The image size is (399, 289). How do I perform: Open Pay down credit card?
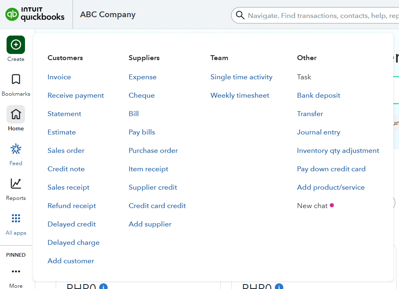331,169
